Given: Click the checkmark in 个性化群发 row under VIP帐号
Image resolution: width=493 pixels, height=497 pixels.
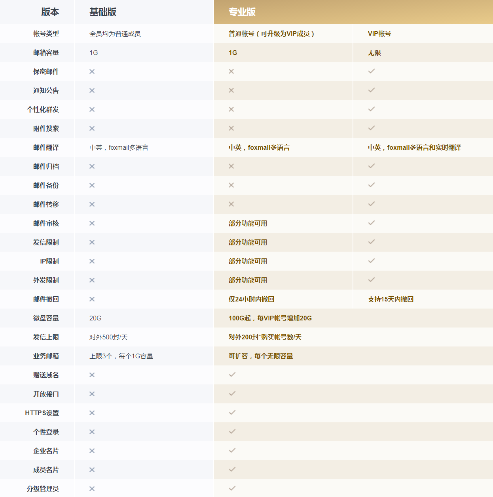Looking at the screenshot, I should (x=372, y=109).
